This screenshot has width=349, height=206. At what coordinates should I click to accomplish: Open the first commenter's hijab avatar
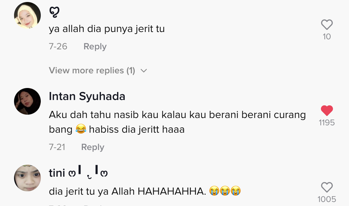(x=27, y=15)
